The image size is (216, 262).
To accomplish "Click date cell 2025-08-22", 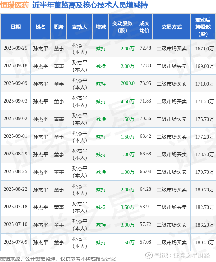I will [15, 189].
